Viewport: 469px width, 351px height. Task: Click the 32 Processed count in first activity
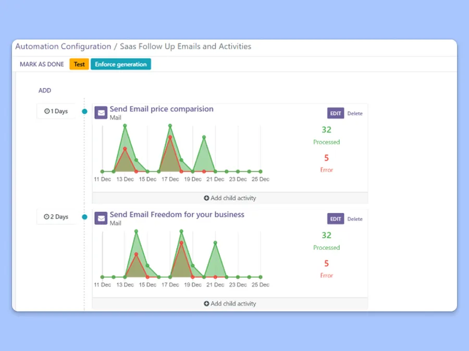click(x=326, y=130)
